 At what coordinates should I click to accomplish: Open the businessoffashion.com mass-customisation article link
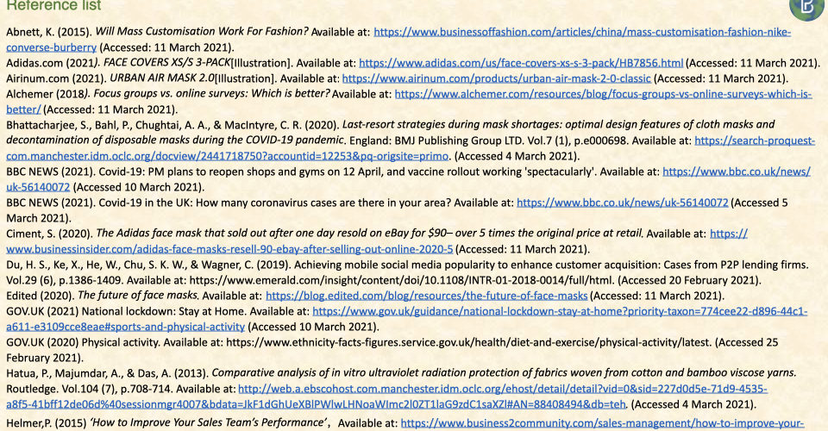pos(582,32)
